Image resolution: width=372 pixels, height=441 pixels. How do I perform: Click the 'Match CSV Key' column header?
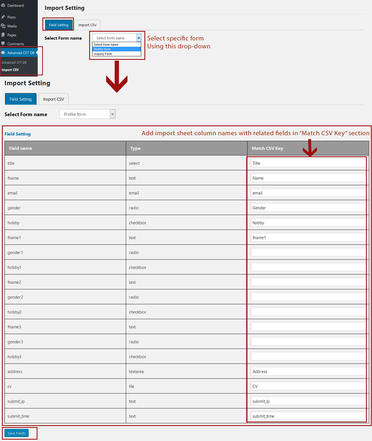point(308,148)
